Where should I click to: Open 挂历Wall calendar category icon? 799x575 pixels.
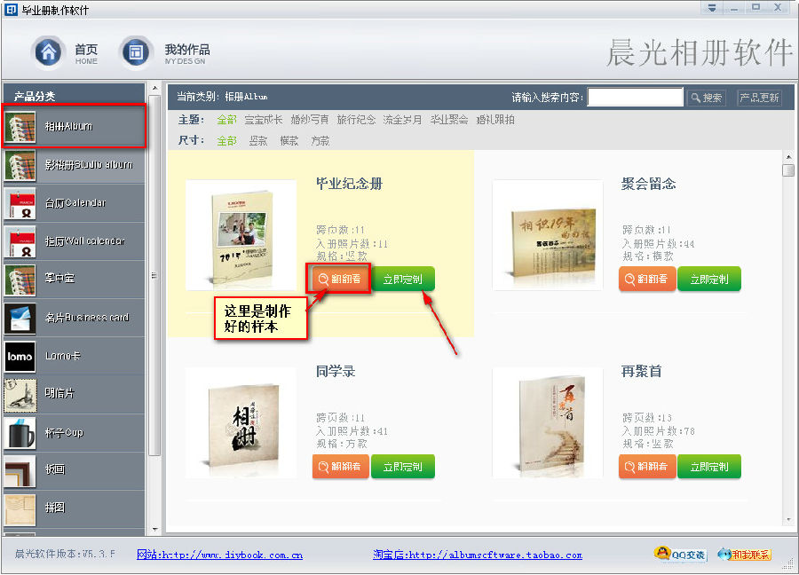pyautogui.click(x=20, y=241)
